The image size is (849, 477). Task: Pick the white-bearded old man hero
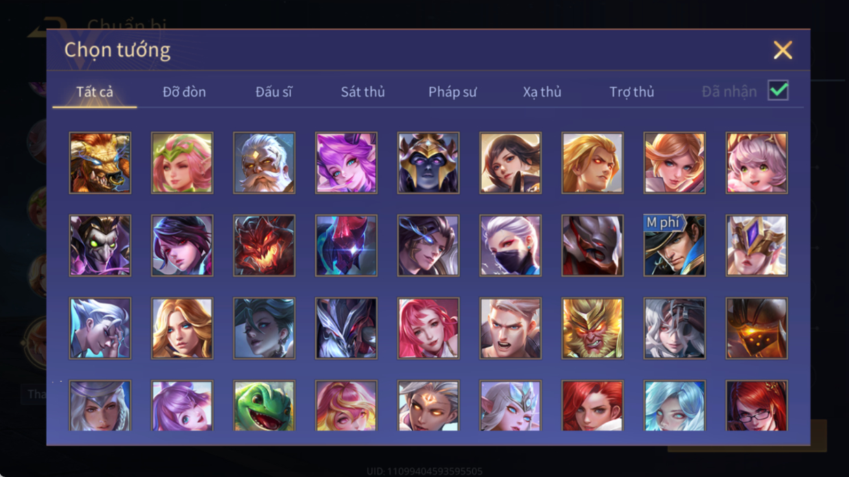click(x=264, y=163)
